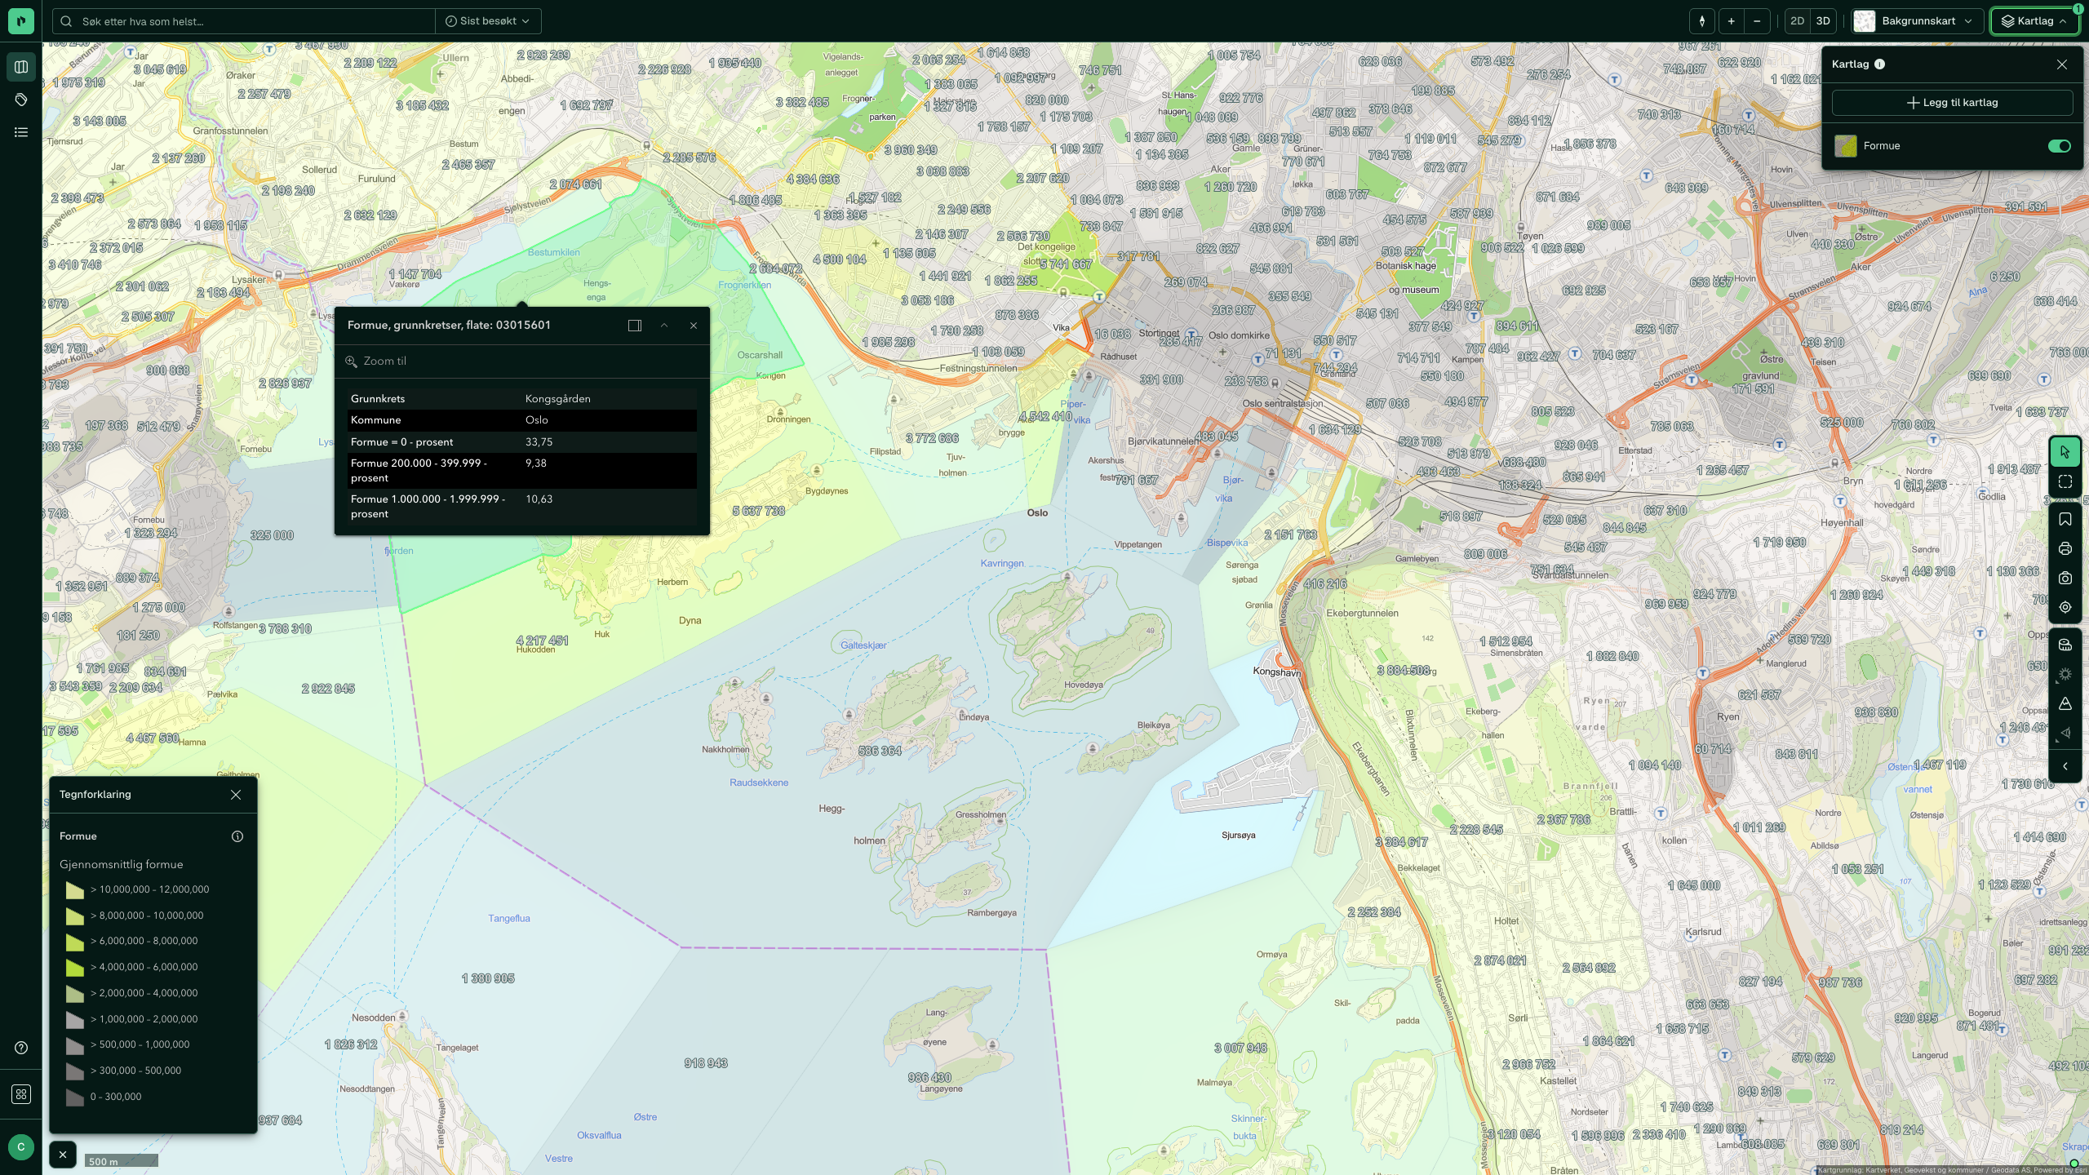Screen dimensions: 2089x1175
Task: Select the rectangle selection tool
Action: pos(2065,482)
